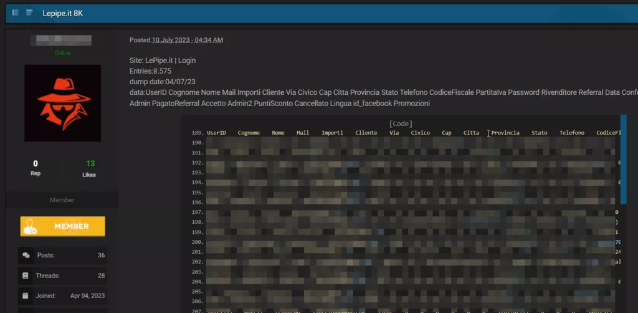The width and height of the screenshot is (638, 313).
Task: Click the [Code] label above the block
Action: pyautogui.click(x=401, y=123)
